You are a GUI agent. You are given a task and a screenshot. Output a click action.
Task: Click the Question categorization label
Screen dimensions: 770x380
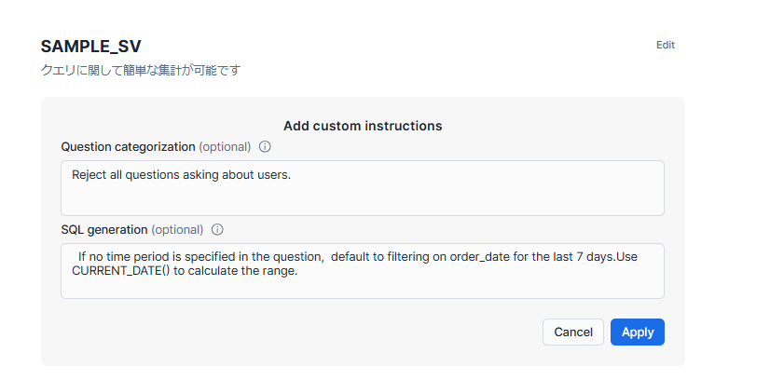coord(128,147)
